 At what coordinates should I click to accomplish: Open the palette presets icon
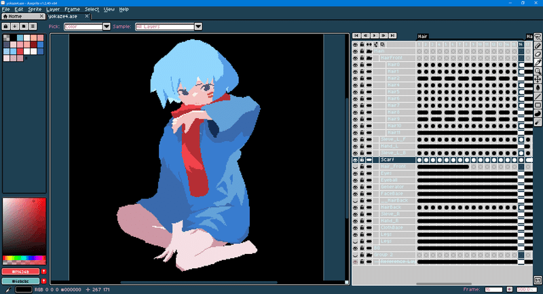point(24,26)
